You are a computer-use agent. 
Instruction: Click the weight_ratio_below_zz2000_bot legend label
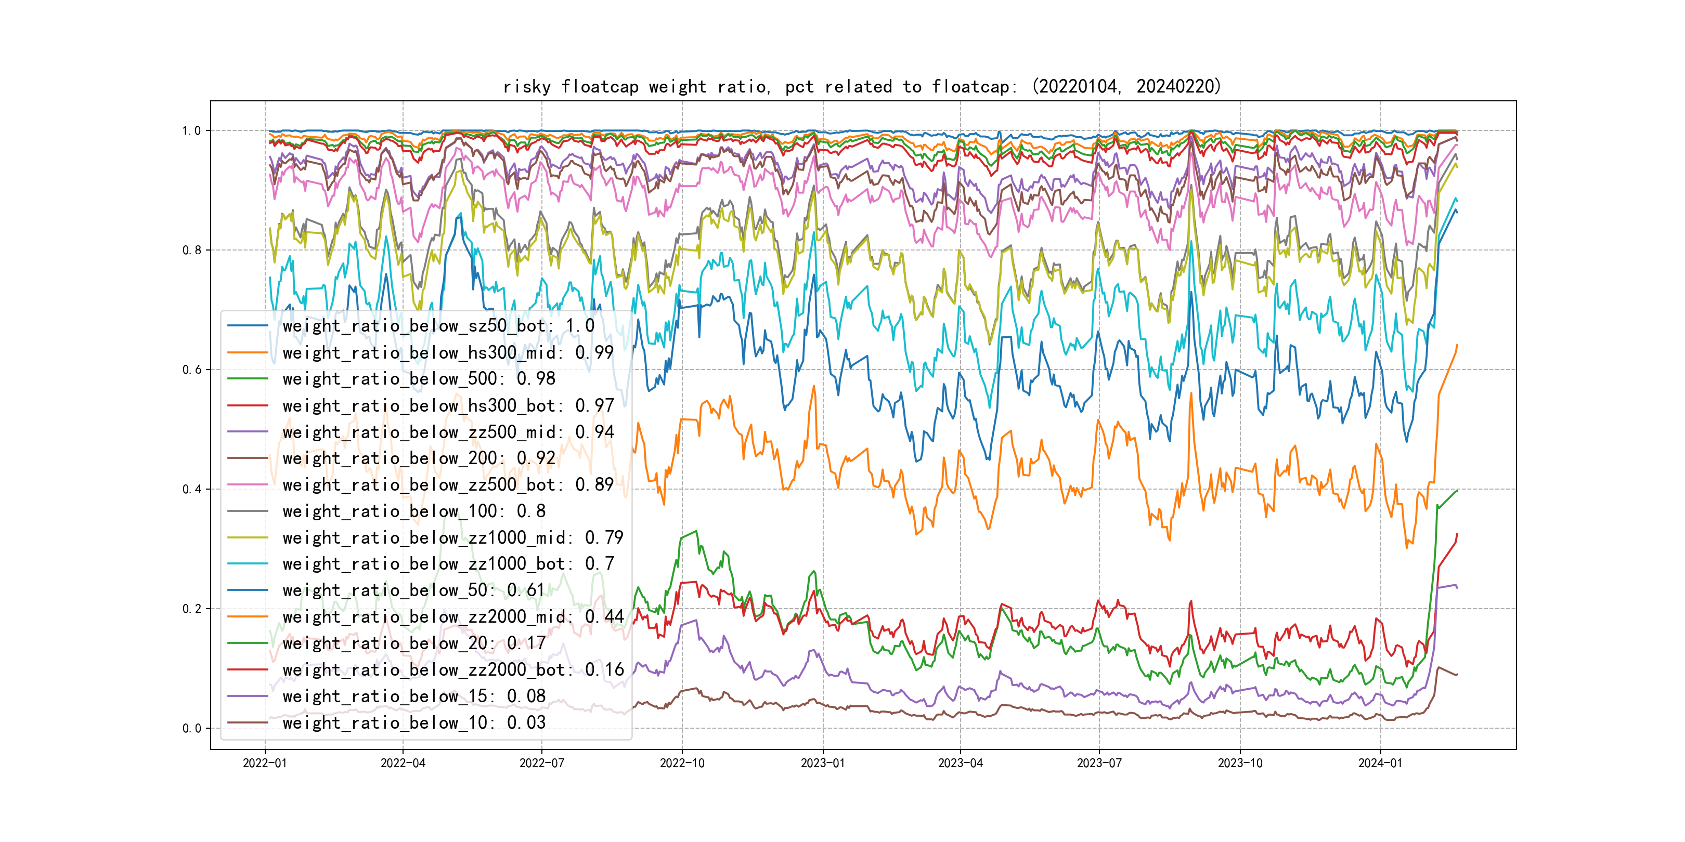coord(452,669)
